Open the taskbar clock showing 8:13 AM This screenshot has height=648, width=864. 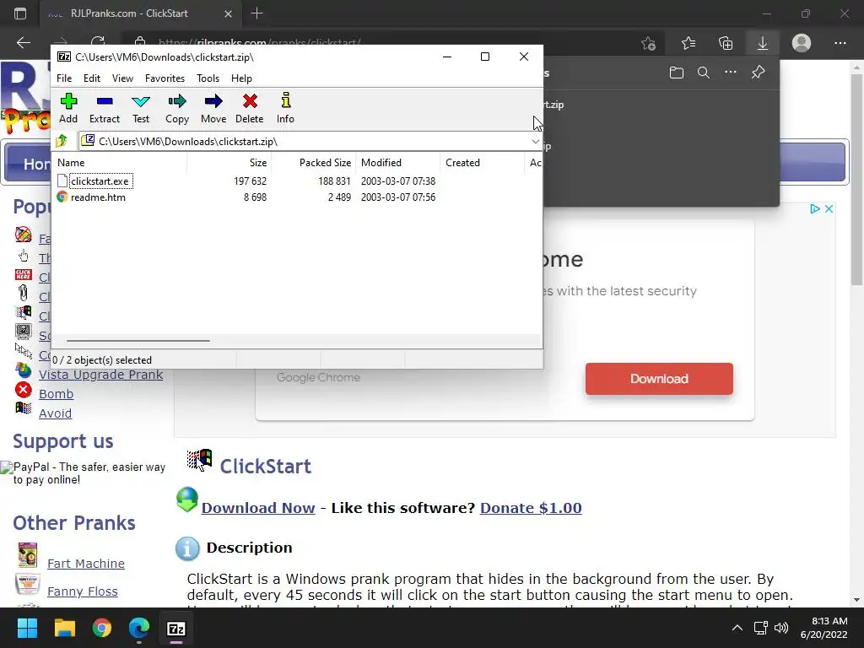coord(824,628)
